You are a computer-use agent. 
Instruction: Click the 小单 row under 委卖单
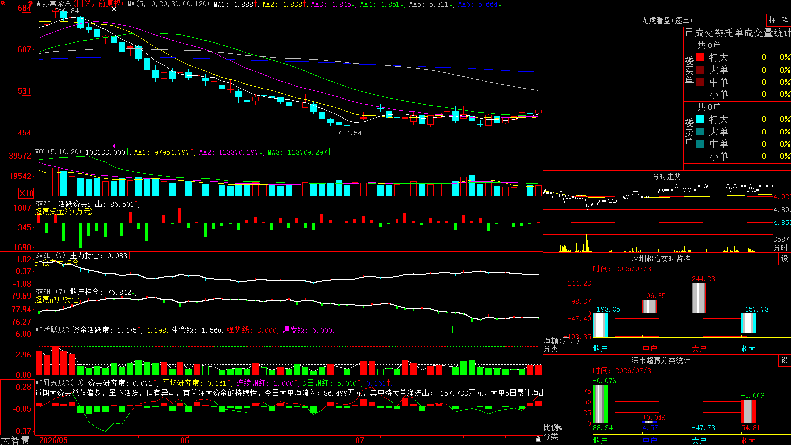click(x=743, y=156)
